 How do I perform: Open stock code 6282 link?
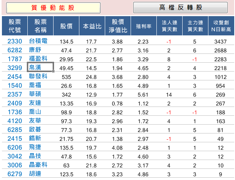15,50
